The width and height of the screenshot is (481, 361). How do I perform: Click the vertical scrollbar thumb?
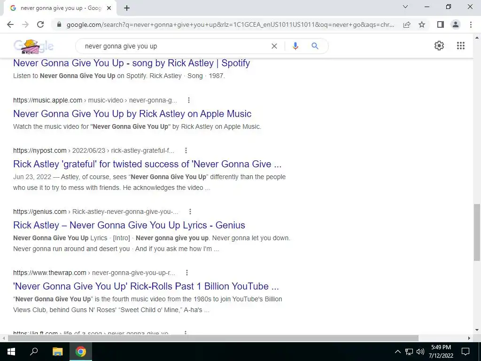pos(477,232)
